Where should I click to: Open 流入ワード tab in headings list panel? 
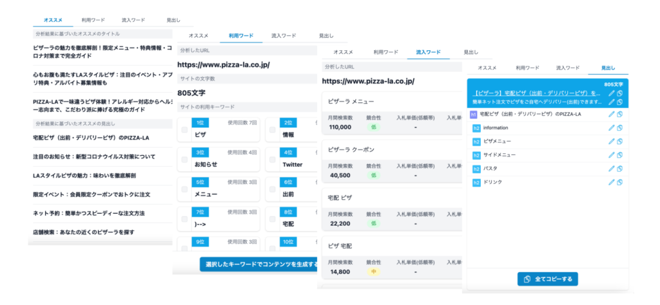pos(568,68)
